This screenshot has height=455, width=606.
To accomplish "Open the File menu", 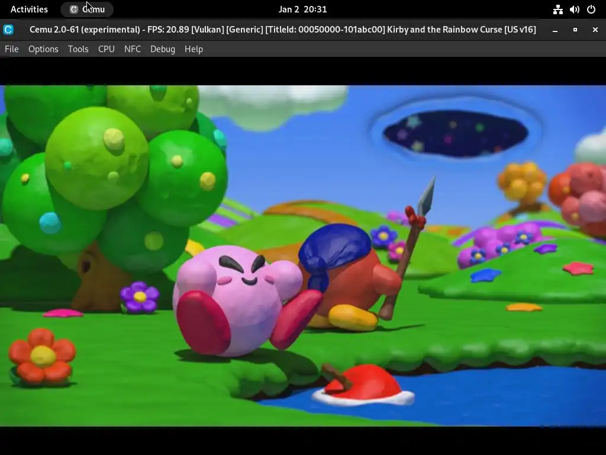I will coord(12,49).
